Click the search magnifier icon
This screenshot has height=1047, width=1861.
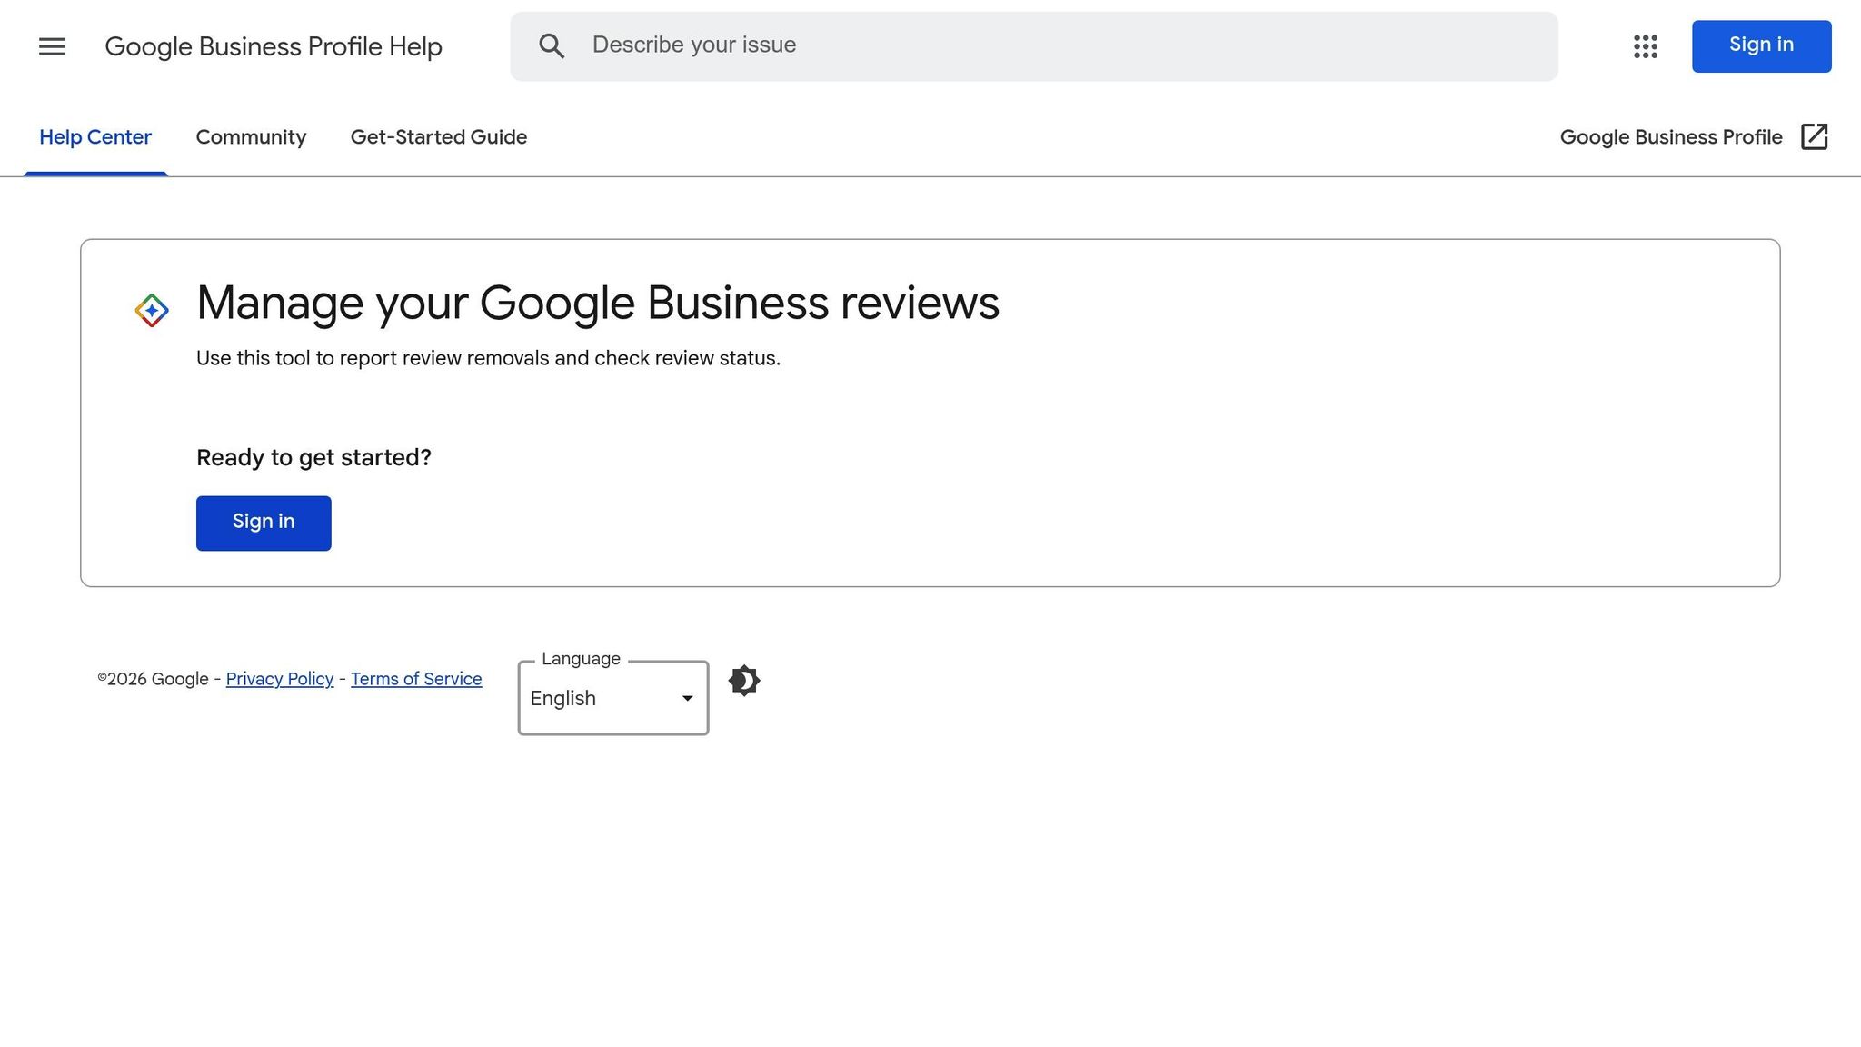(x=552, y=45)
